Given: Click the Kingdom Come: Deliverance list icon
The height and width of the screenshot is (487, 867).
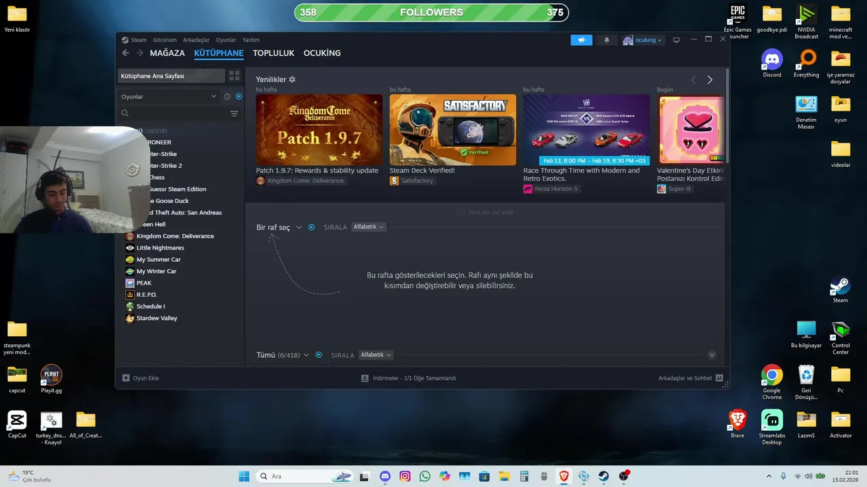Looking at the screenshot, I should 130,236.
